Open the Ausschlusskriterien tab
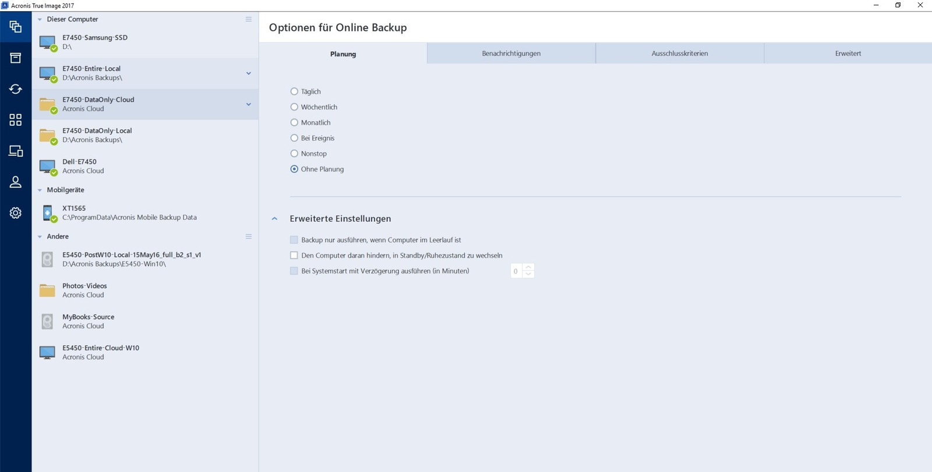The image size is (932, 472). point(680,54)
